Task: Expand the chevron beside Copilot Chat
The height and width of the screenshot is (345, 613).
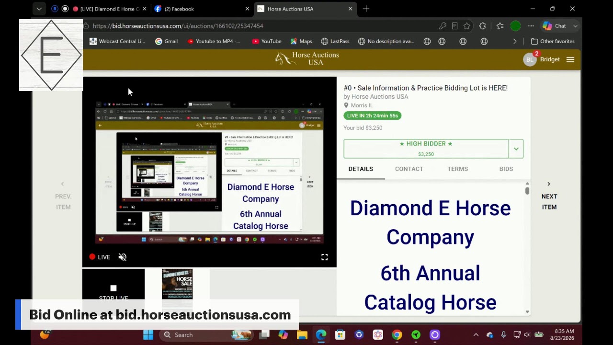Action: coord(575,26)
